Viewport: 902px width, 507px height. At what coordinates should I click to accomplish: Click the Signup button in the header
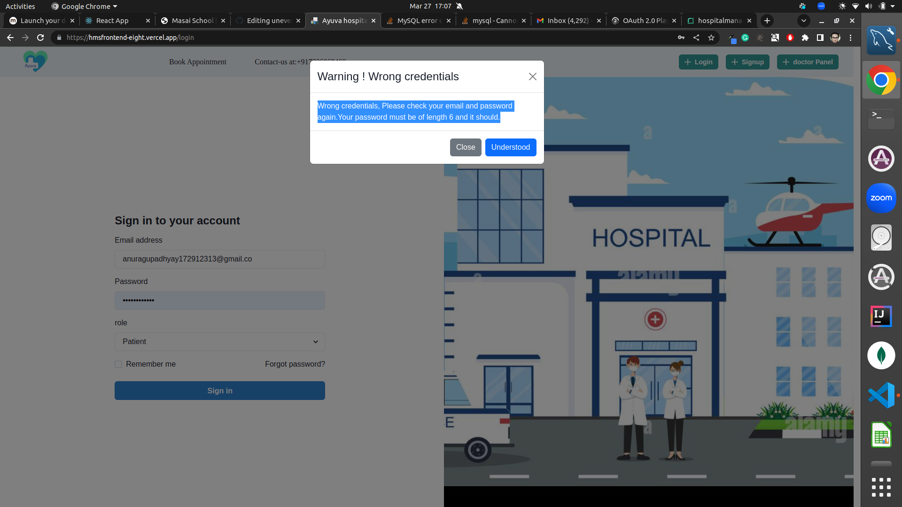(747, 61)
